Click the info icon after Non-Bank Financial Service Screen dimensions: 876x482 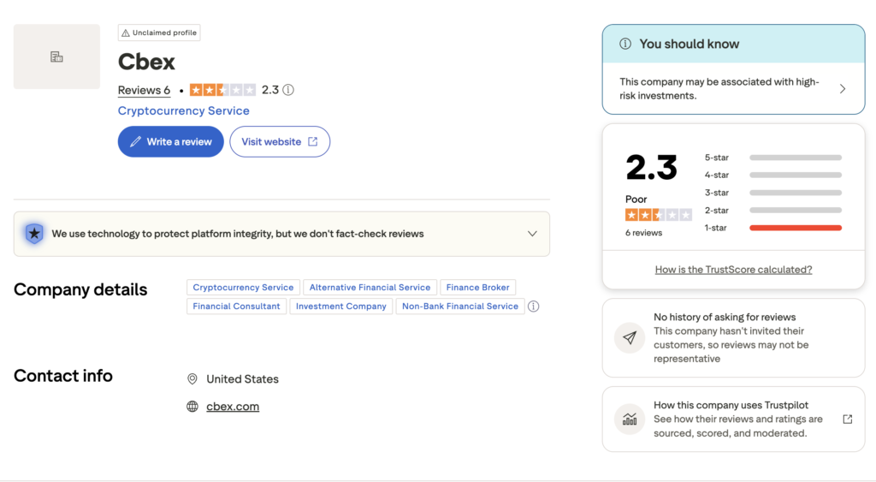click(534, 306)
